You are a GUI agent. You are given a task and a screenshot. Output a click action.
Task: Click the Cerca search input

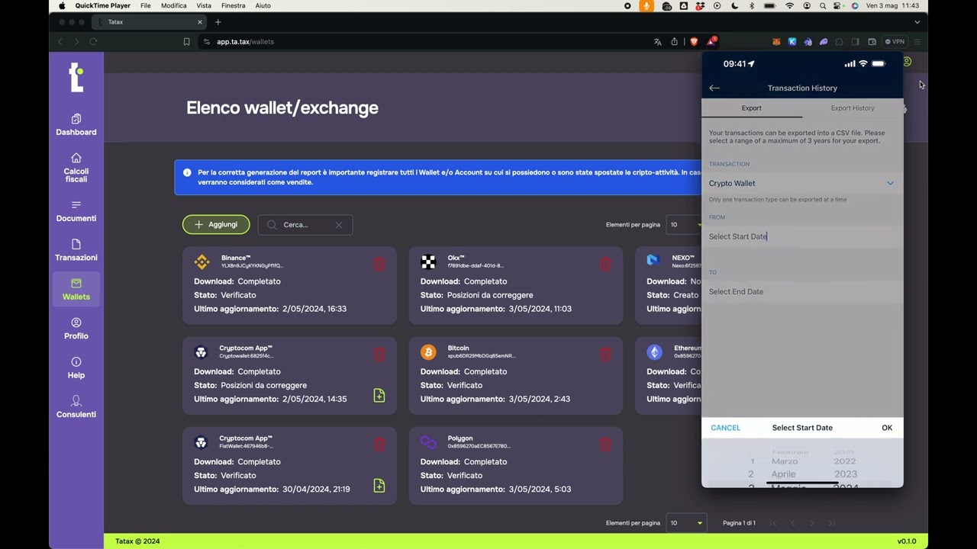(x=305, y=225)
